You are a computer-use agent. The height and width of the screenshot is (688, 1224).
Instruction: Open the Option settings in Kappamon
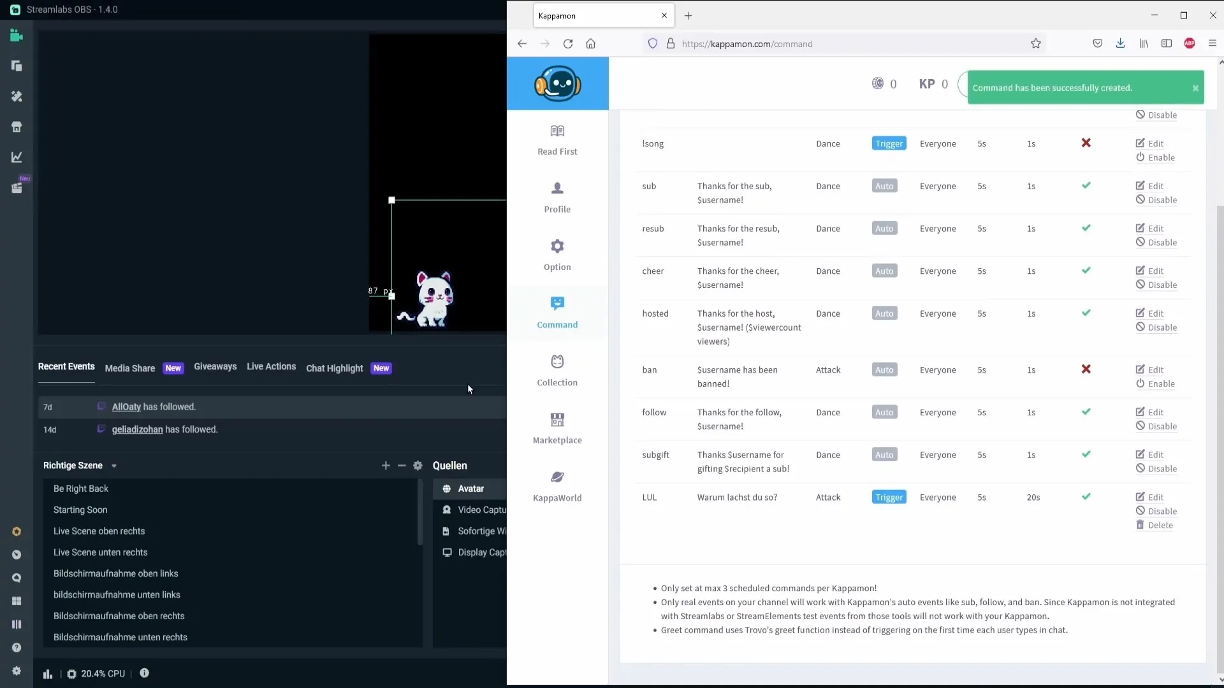click(557, 255)
